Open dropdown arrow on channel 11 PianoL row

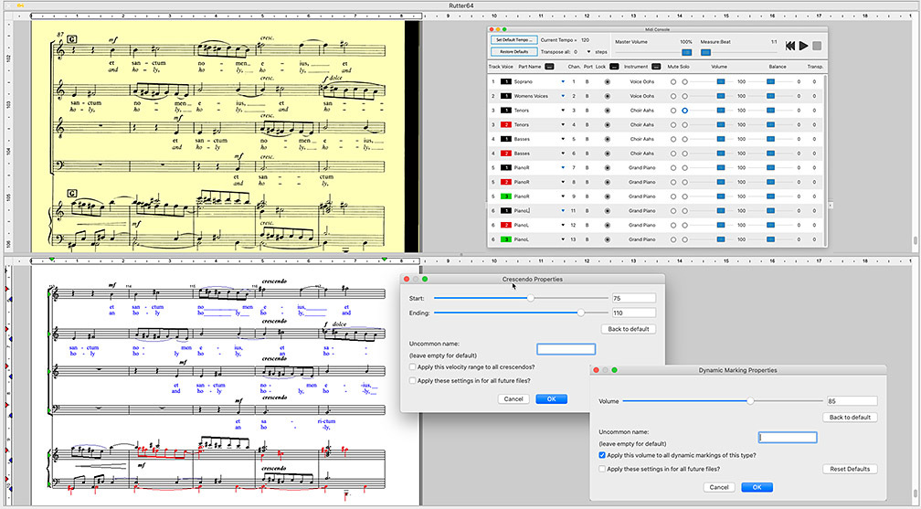pyautogui.click(x=563, y=210)
